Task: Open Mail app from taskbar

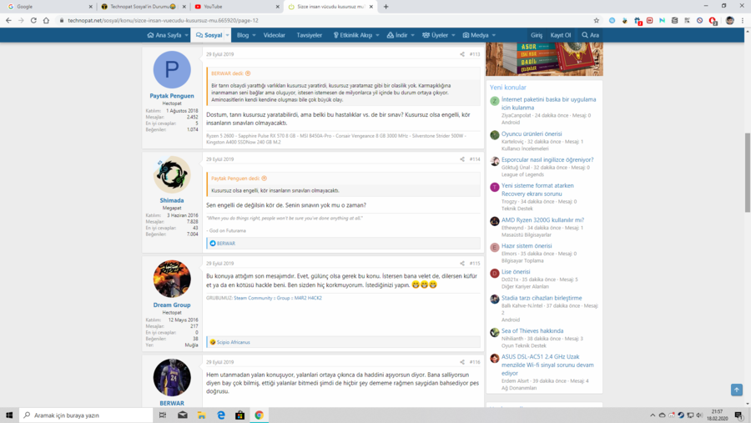Action: click(183, 415)
